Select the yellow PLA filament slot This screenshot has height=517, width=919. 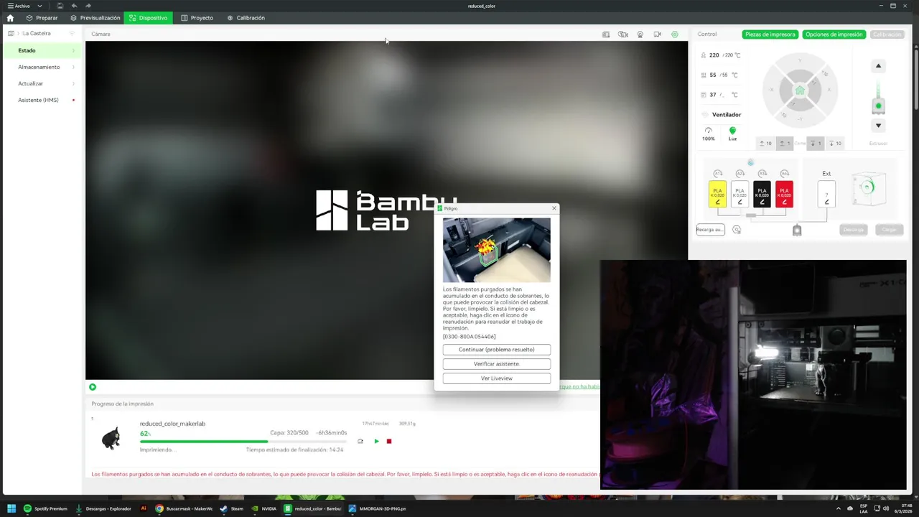[x=717, y=195]
